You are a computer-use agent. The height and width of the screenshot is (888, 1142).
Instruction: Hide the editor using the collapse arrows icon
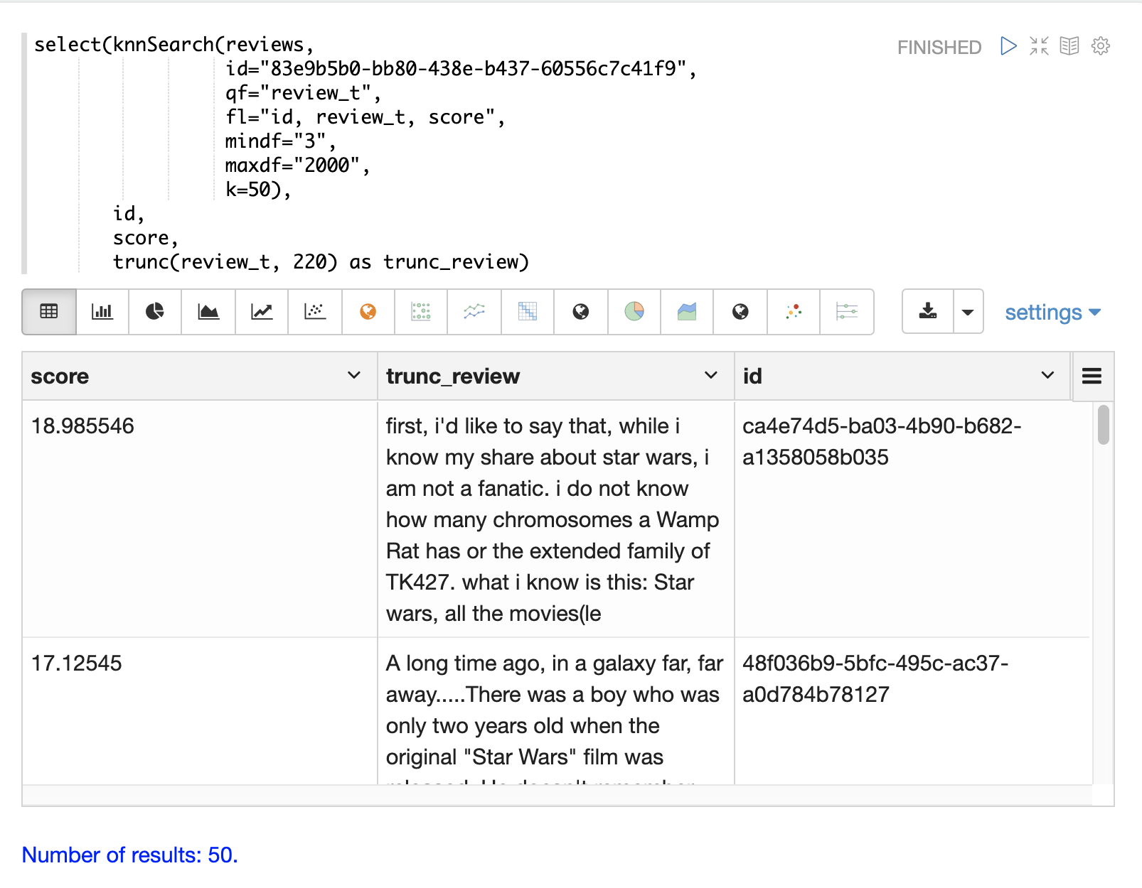1039,46
